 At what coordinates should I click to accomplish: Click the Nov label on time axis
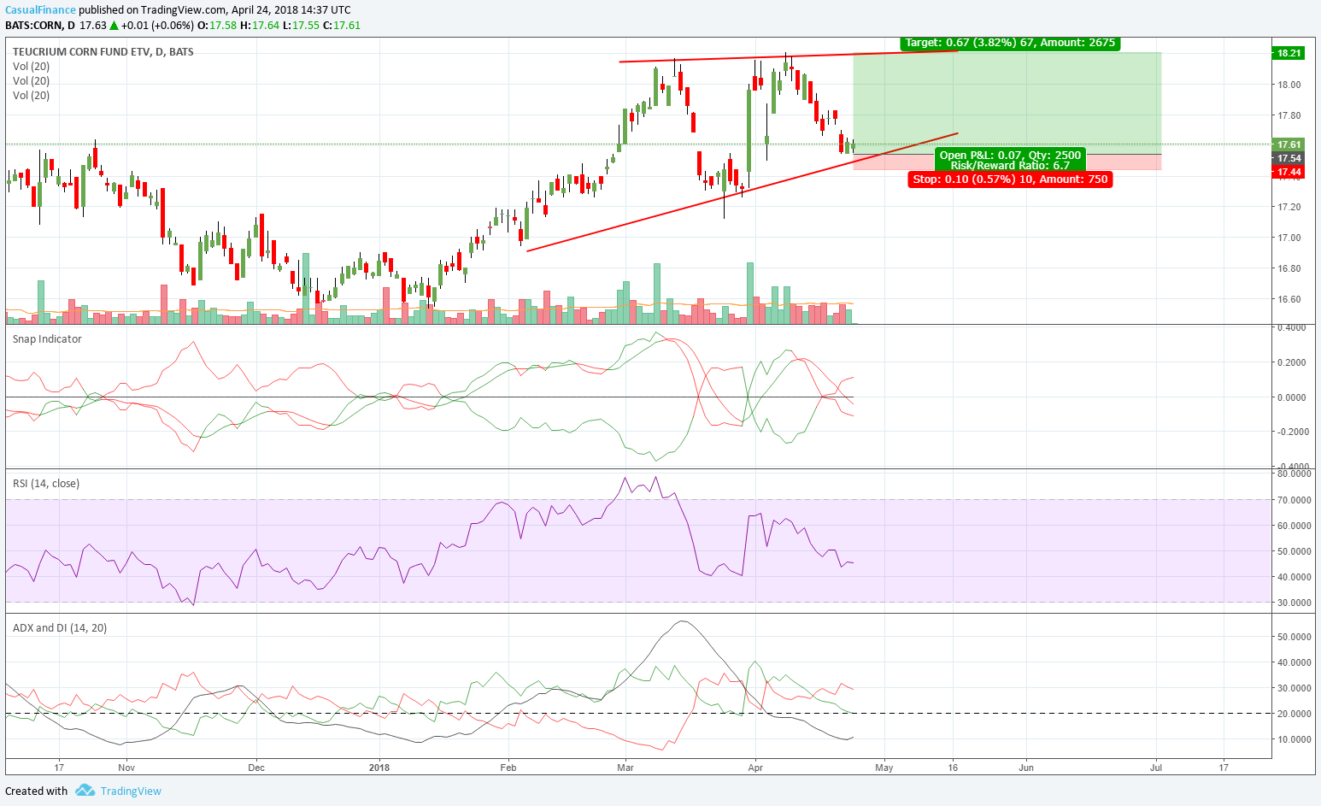click(126, 768)
